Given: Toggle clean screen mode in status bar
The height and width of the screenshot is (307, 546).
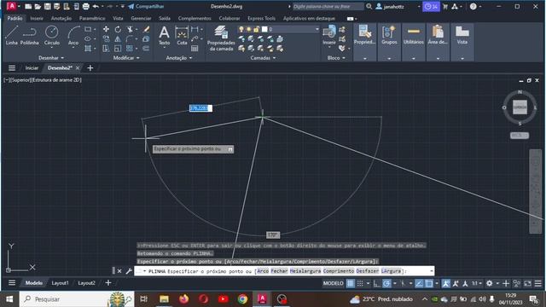Looking at the screenshot, I should coord(528,283).
